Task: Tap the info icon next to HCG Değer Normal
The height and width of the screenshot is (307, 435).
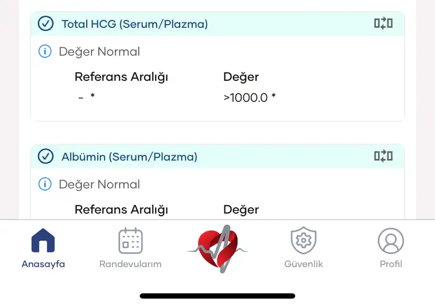Action: point(45,51)
